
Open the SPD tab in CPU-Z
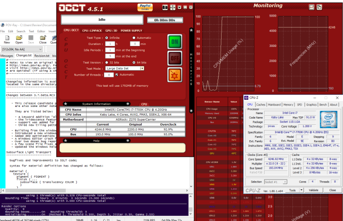pyautogui.click(x=299, y=105)
